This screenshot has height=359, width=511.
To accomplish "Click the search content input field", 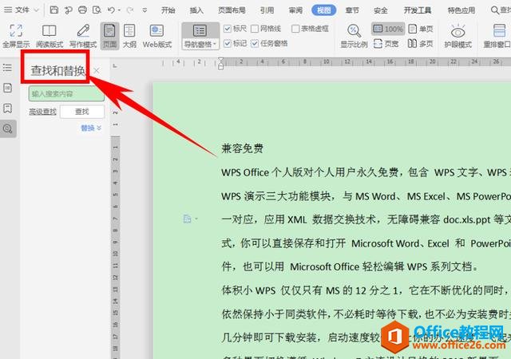I will (x=66, y=93).
